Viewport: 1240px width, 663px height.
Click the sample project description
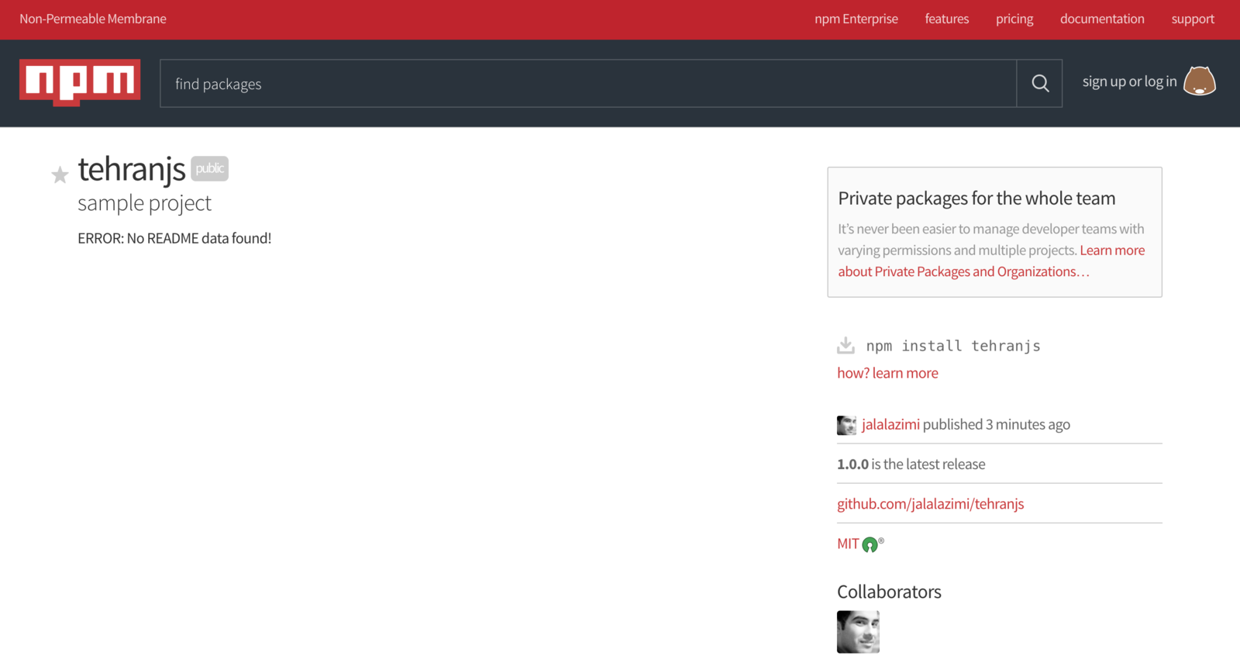click(x=144, y=203)
